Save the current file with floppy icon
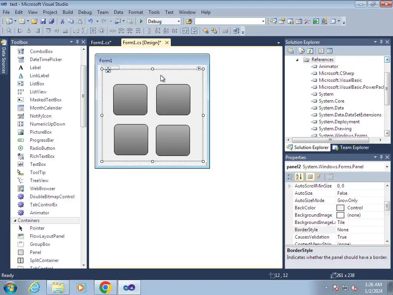393x295 pixels. (x=43, y=22)
